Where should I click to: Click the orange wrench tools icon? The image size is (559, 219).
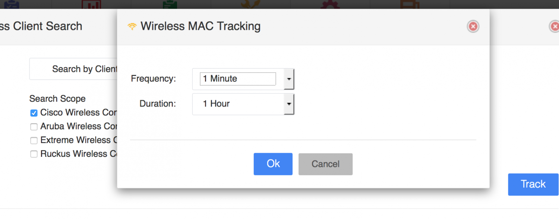250,4
